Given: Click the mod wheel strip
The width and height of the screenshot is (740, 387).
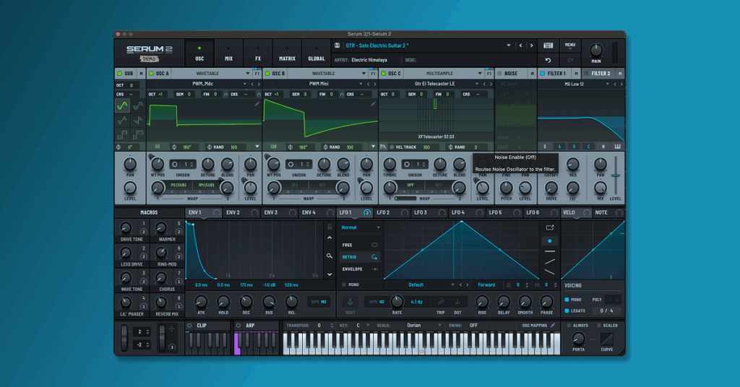Looking at the screenshot, I should coord(162,337).
